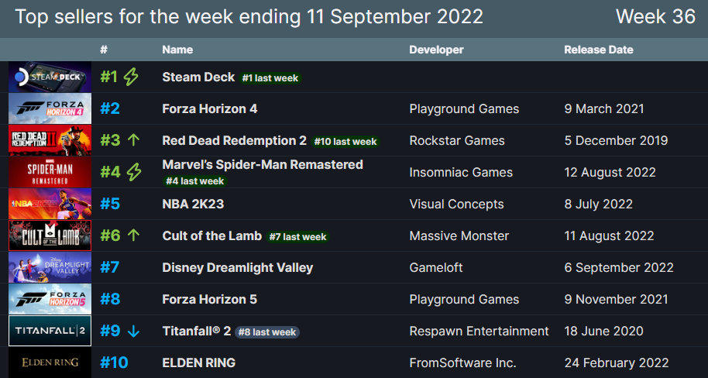Sort by the Release Date column header

tap(599, 50)
